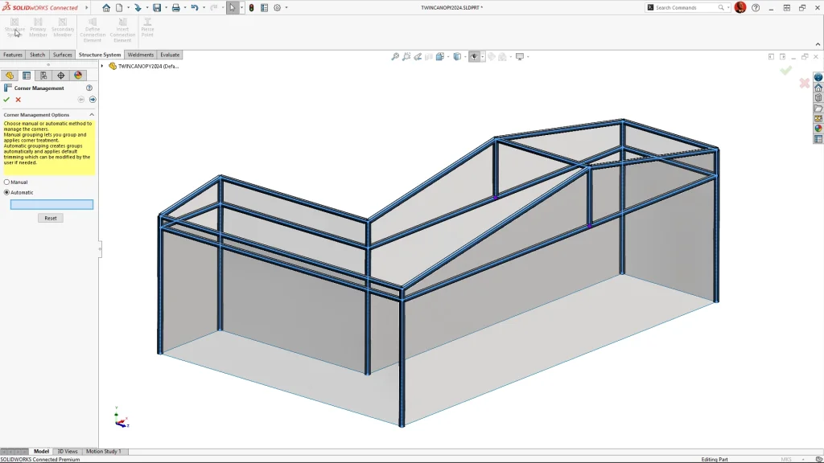Switch to the Sketch tab
Image resolution: width=824 pixels, height=463 pixels.
[x=37, y=55]
